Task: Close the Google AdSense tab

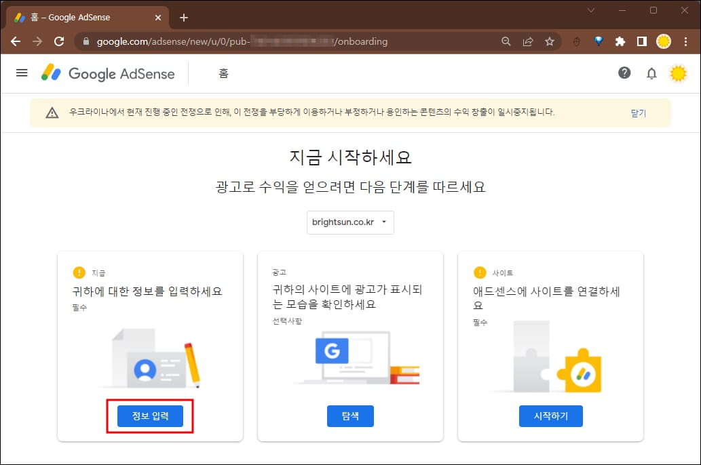Action: click(x=158, y=18)
